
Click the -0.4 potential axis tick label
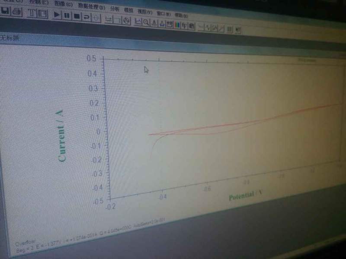click(163, 197)
